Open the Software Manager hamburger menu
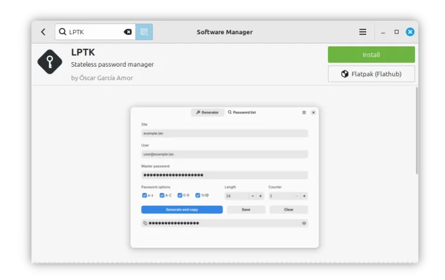Viewport: 445px width, 280px height. [x=362, y=32]
